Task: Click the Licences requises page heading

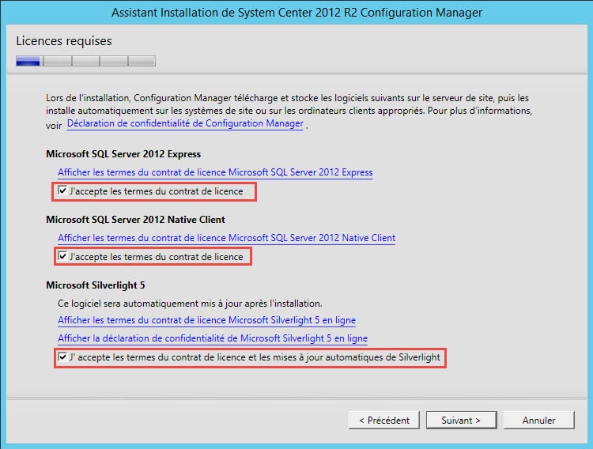Action: coord(64,41)
